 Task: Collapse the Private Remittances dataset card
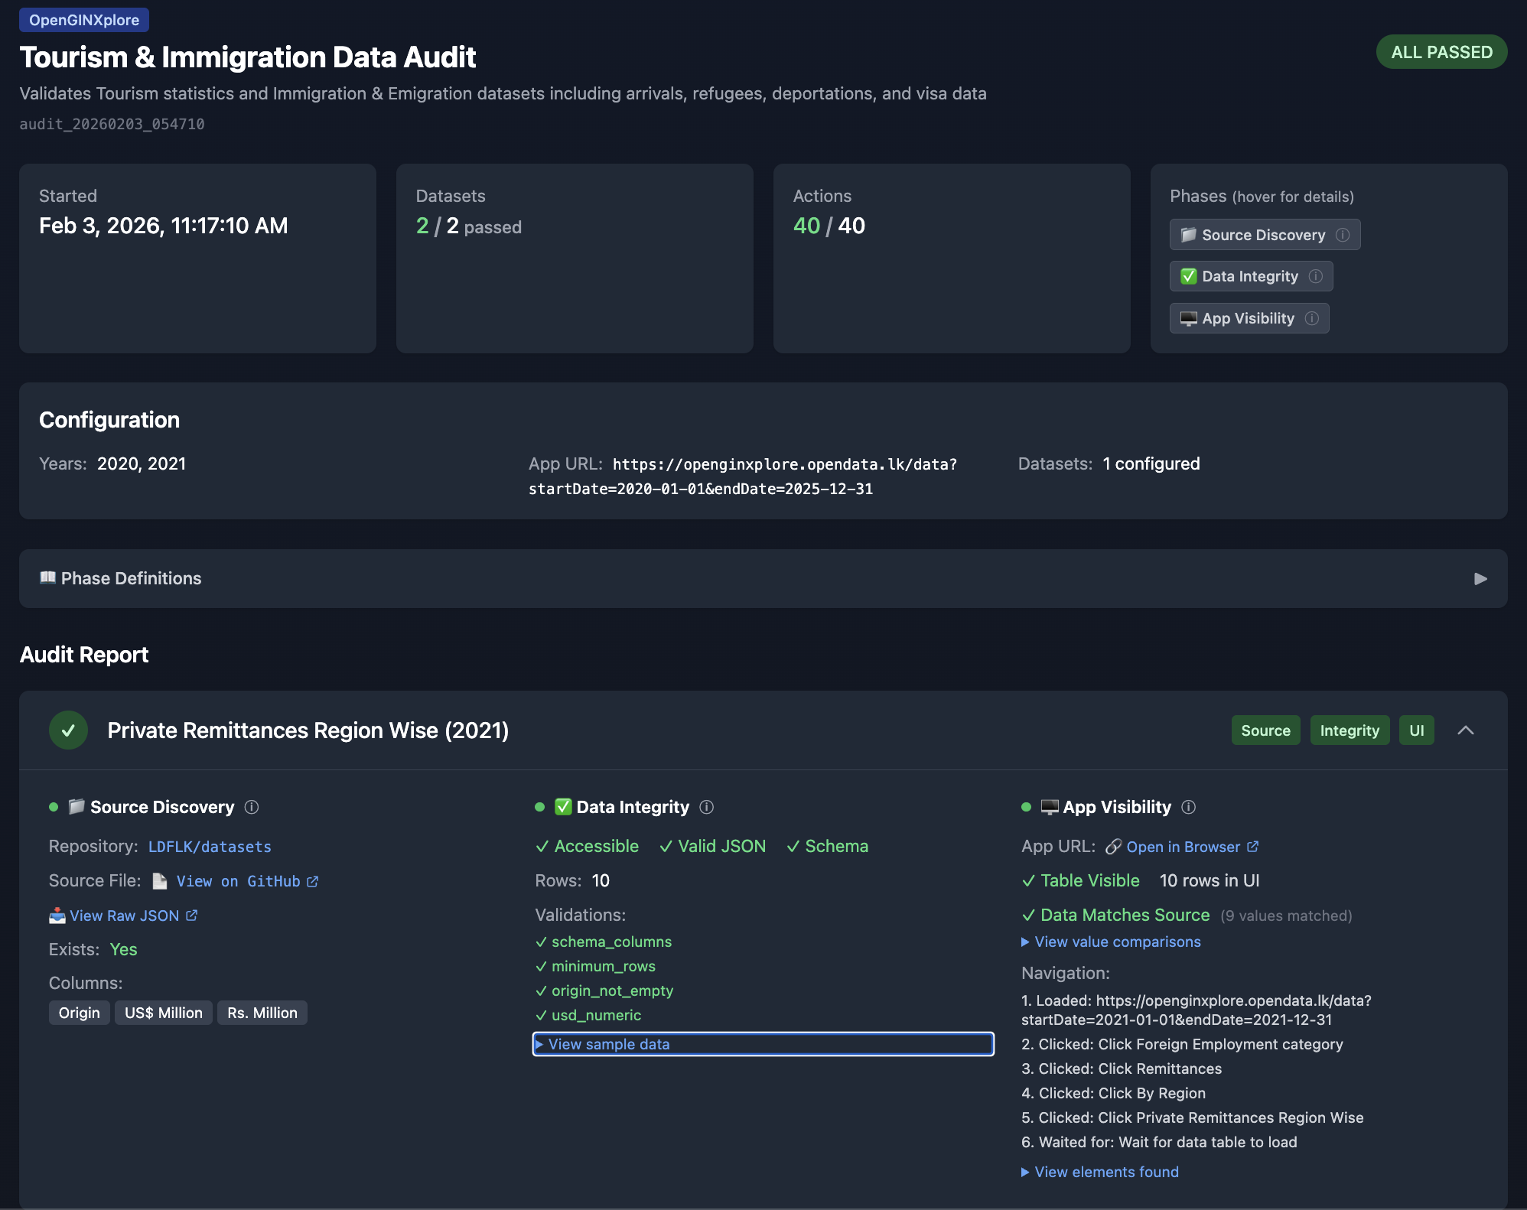pos(1467,730)
